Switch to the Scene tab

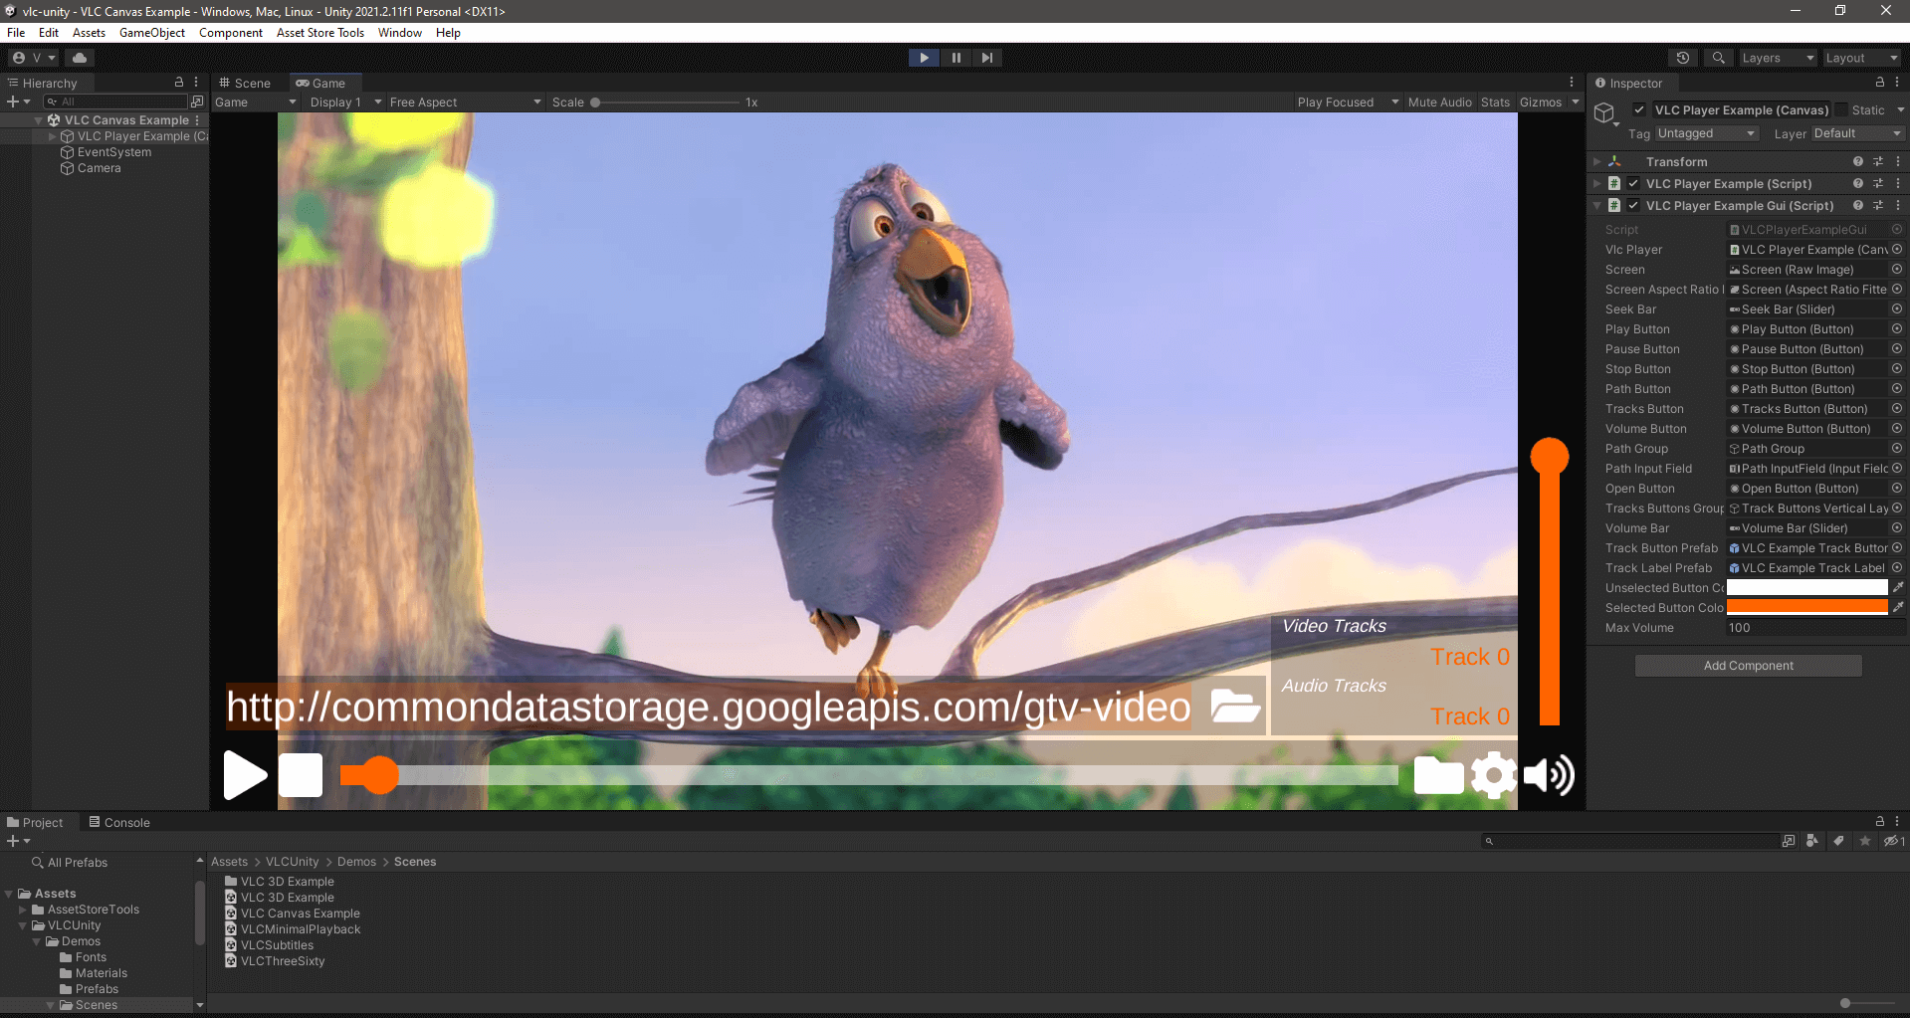[x=245, y=84]
